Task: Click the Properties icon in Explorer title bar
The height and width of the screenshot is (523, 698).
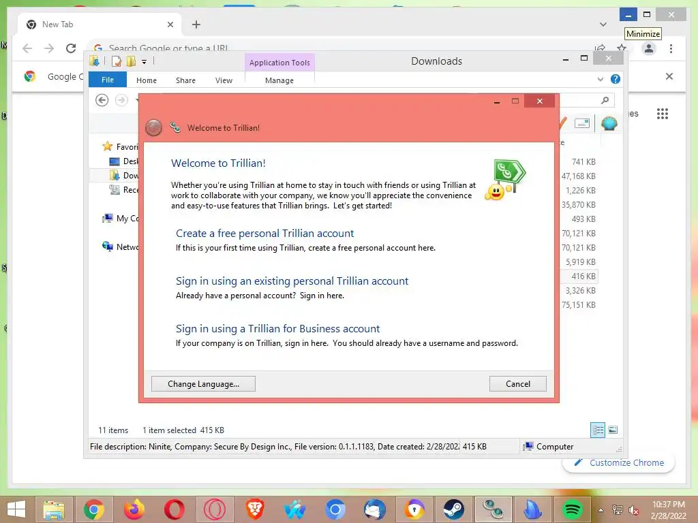Action: click(x=117, y=61)
